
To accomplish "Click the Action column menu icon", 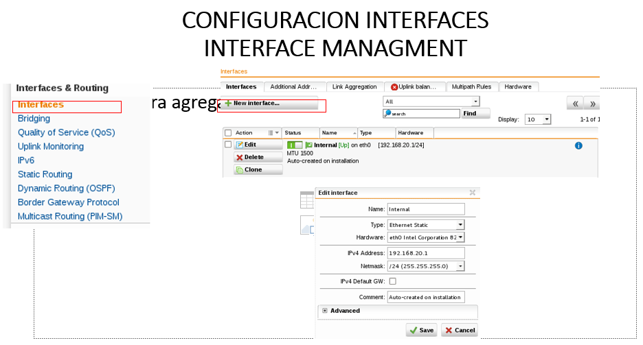I will click(x=272, y=133).
